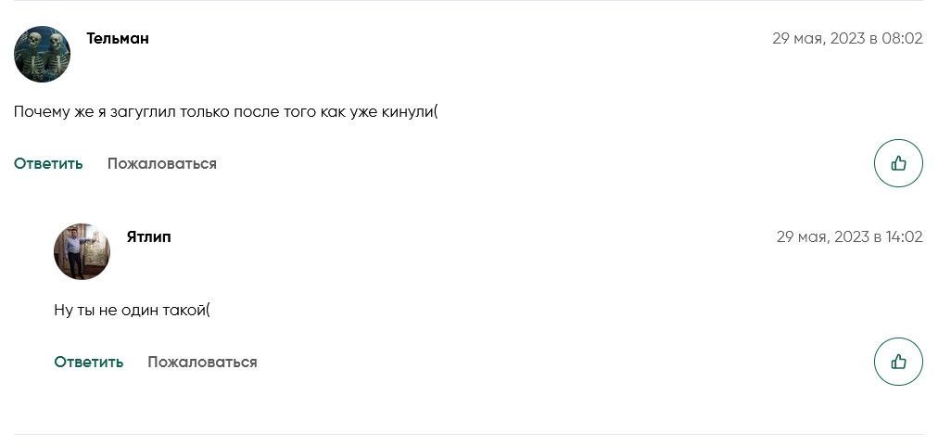Viewport: 951px width, 446px height.
Task: Open Тельман's skeleton avatar picture
Action: (x=42, y=54)
